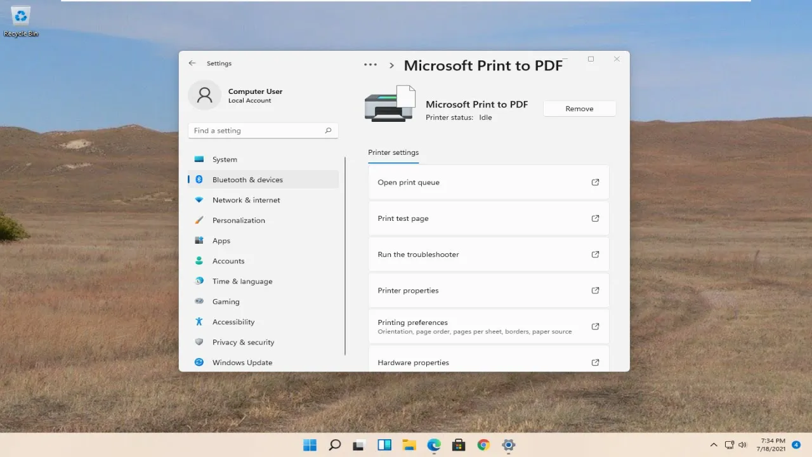Click external-link icon on Print test page
The width and height of the screenshot is (812, 457).
[x=595, y=218]
